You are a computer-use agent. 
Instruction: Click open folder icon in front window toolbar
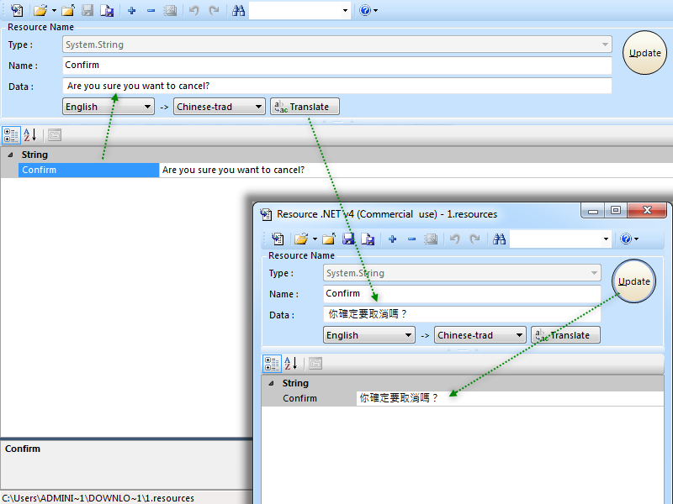[329, 239]
